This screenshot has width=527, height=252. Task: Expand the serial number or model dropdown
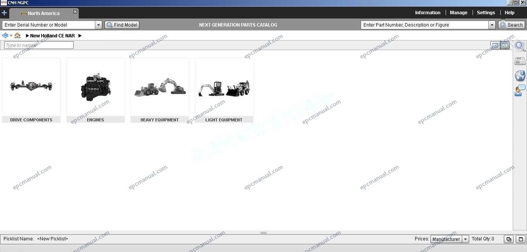pos(98,25)
